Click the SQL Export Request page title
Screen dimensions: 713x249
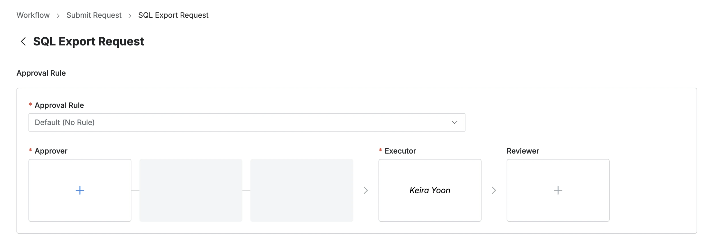click(88, 42)
